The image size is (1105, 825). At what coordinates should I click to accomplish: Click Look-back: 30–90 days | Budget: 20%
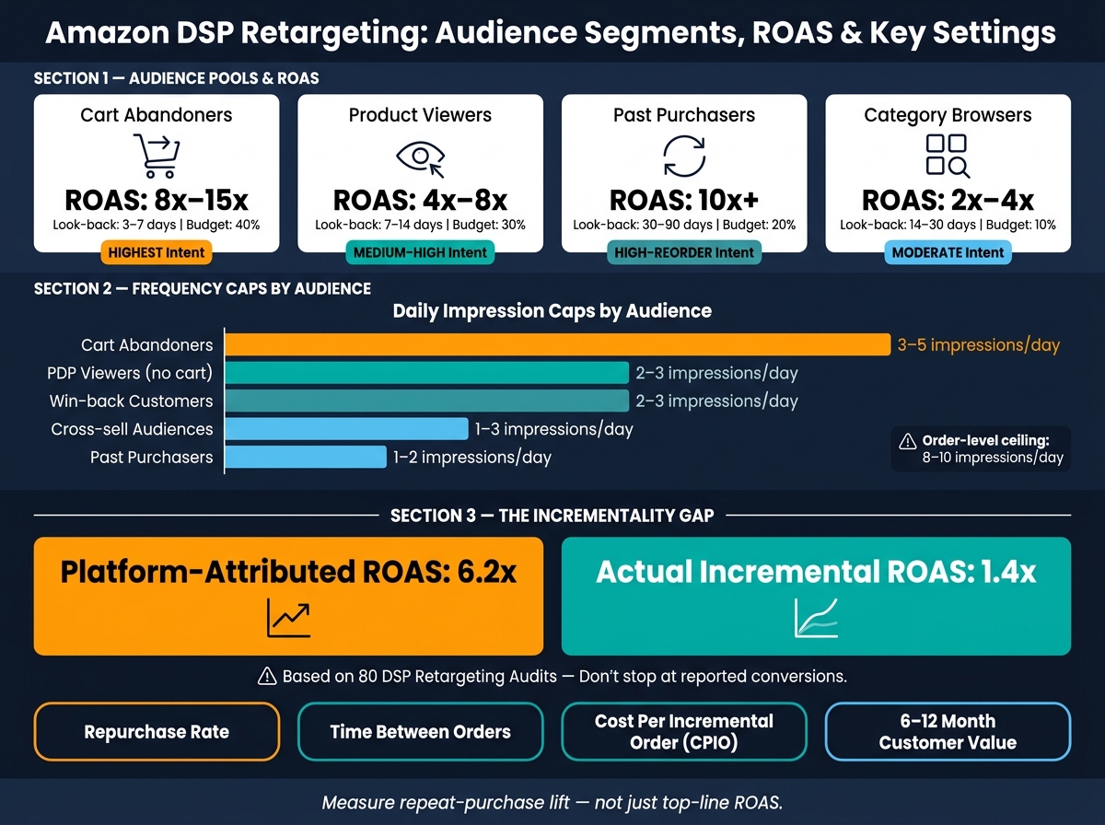coord(684,225)
